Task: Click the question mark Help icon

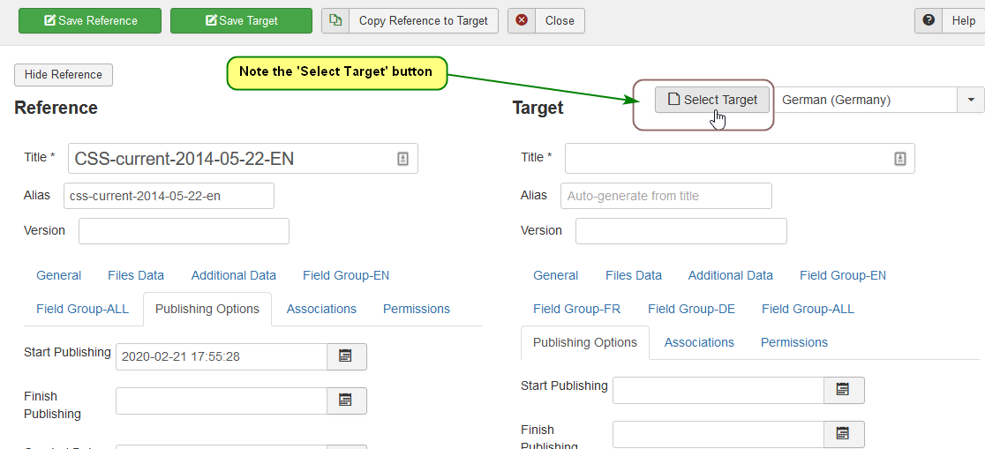Action: pyautogui.click(x=929, y=20)
